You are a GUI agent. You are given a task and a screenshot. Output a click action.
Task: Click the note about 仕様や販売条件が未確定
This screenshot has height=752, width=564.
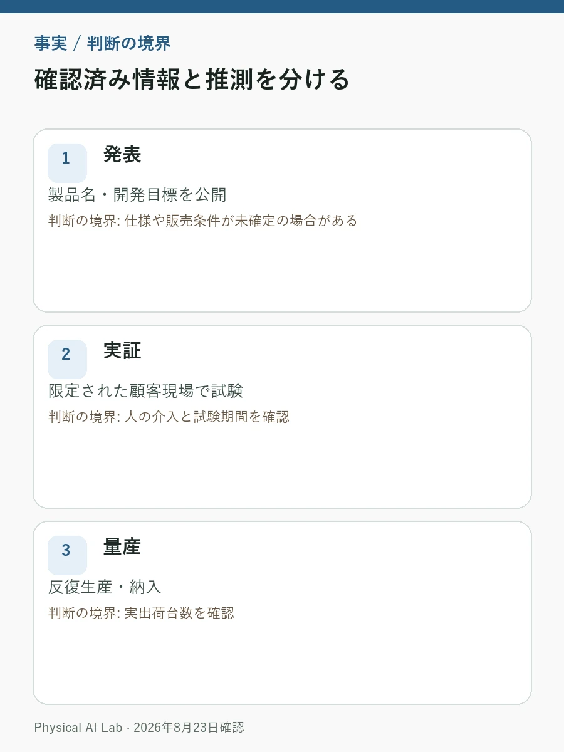[203, 221]
